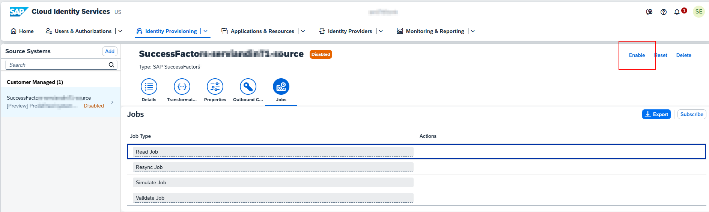This screenshot has width=709, height=212.
Task: Click the Identity Provisioning icon
Action: (139, 31)
